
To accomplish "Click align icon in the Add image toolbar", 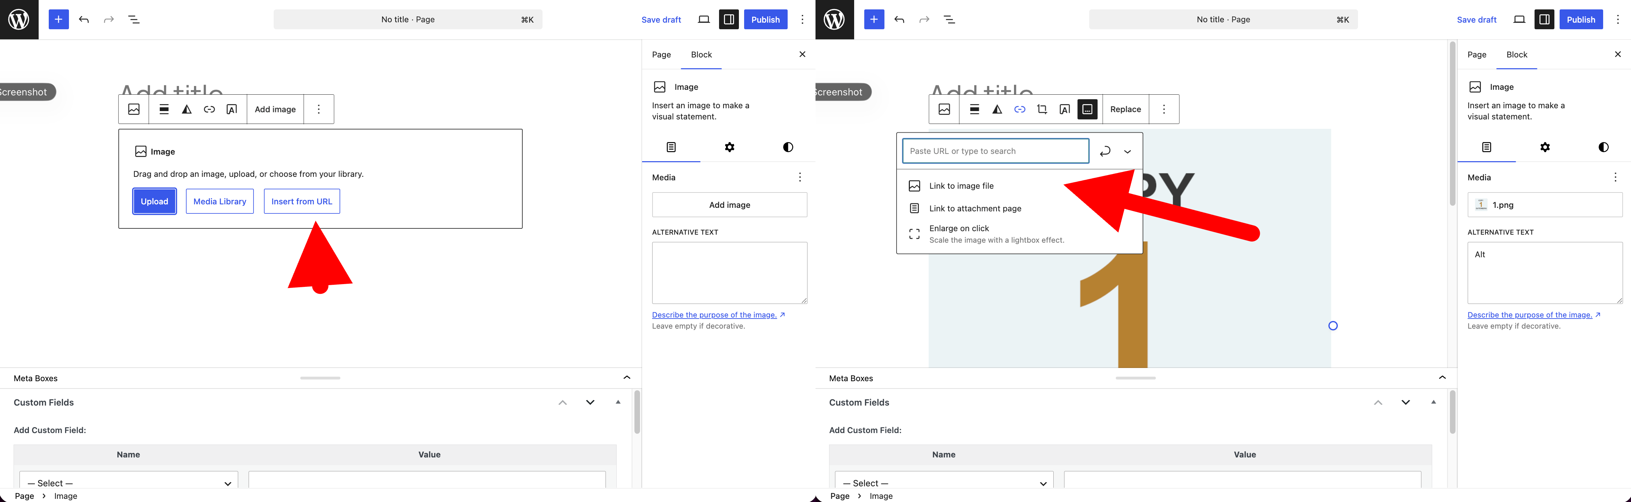I will (164, 110).
